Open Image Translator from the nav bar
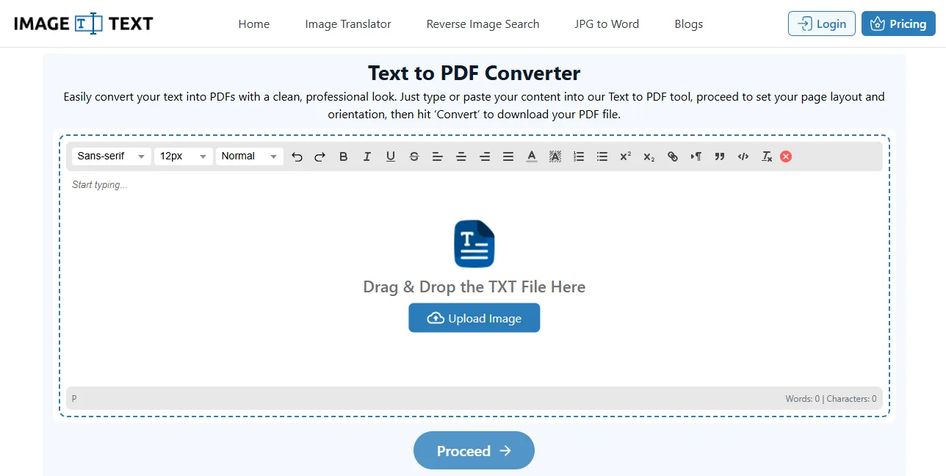946x476 pixels. [348, 24]
